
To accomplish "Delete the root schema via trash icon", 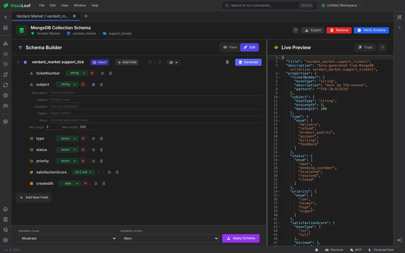I will click(x=228, y=62).
